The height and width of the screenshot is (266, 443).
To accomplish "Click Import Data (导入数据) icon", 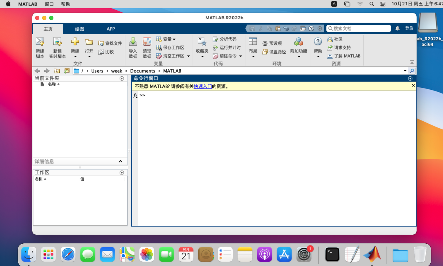I will 133,42.
